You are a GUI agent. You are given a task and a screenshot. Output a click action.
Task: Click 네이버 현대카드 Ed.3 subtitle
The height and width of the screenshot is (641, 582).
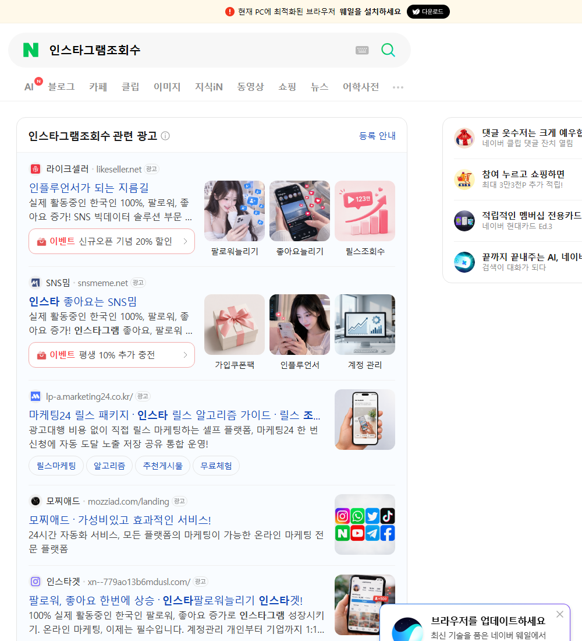click(517, 226)
